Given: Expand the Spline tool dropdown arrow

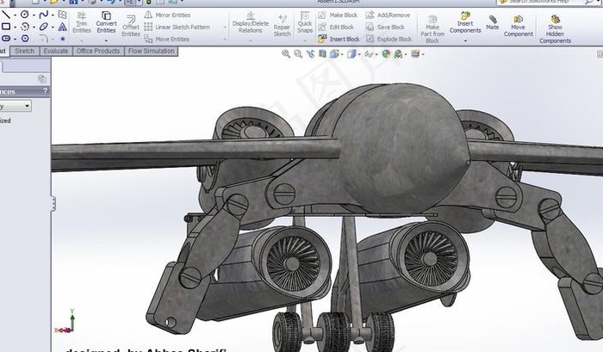Looking at the screenshot, I should (x=53, y=15).
